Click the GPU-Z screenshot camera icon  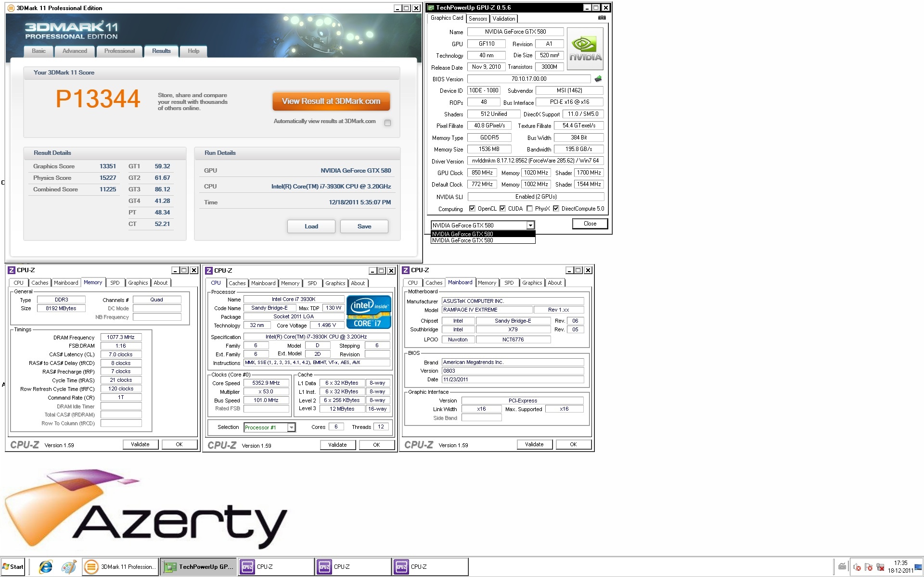point(602,18)
